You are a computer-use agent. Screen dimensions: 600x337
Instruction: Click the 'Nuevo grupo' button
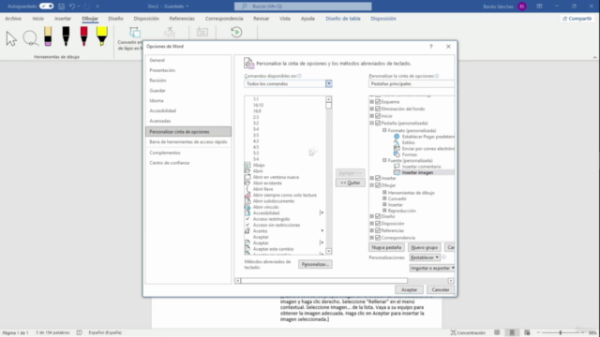(424, 247)
